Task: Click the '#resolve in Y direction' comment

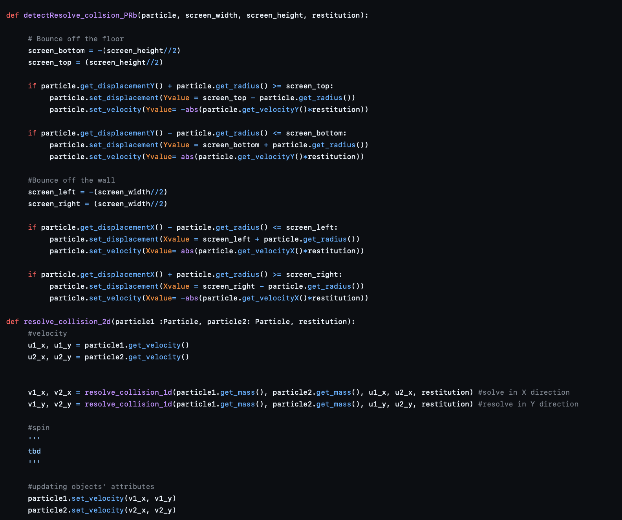Action: tap(528, 404)
